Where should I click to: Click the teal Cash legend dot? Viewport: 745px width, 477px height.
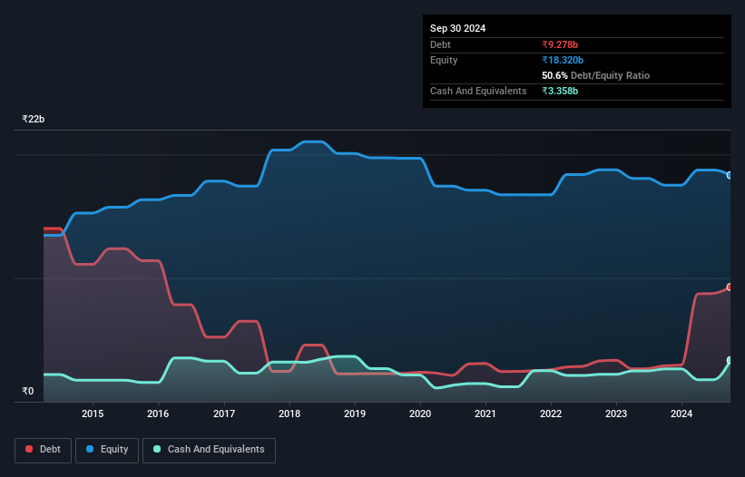157,449
